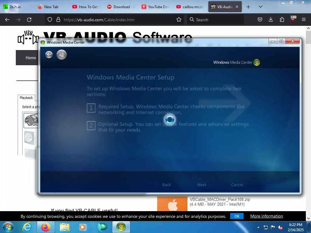This screenshot has height=233, width=311.
Task: Click the orange Apple Mac download icon
Action: coord(172,204)
